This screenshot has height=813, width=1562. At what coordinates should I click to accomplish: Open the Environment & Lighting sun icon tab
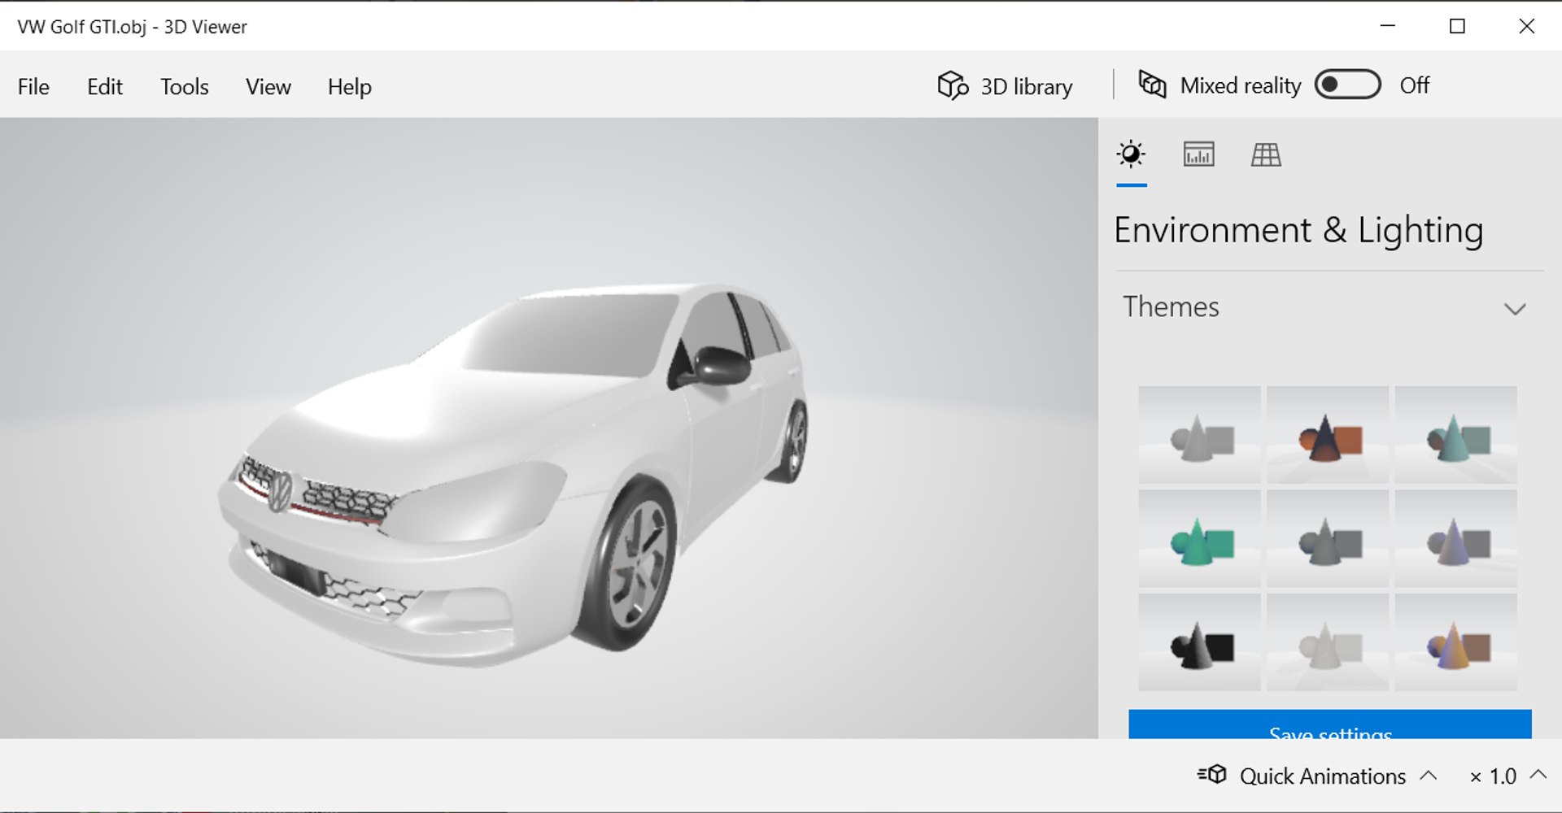pyautogui.click(x=1131, y=154)
